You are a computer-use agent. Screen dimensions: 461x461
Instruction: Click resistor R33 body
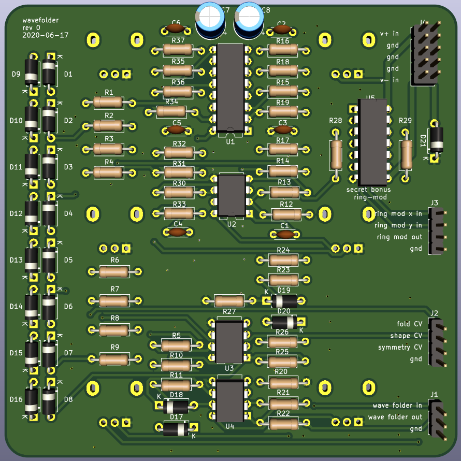tap(179, 213)
